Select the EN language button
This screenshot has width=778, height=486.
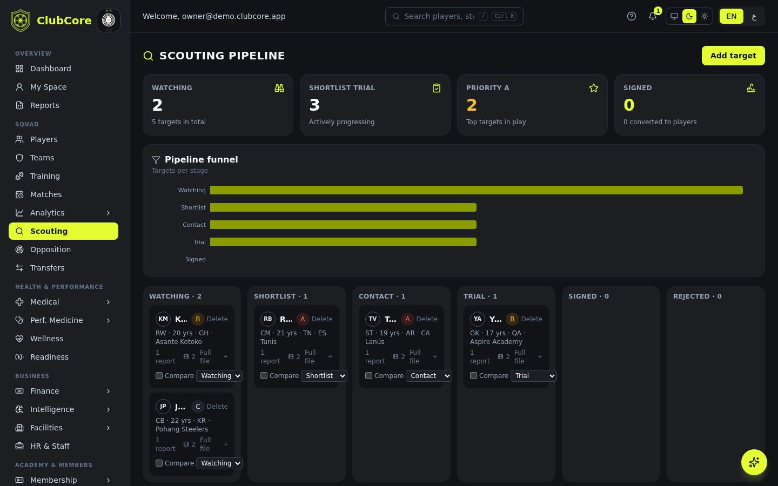pyautogui.click(x=732, y=16)
